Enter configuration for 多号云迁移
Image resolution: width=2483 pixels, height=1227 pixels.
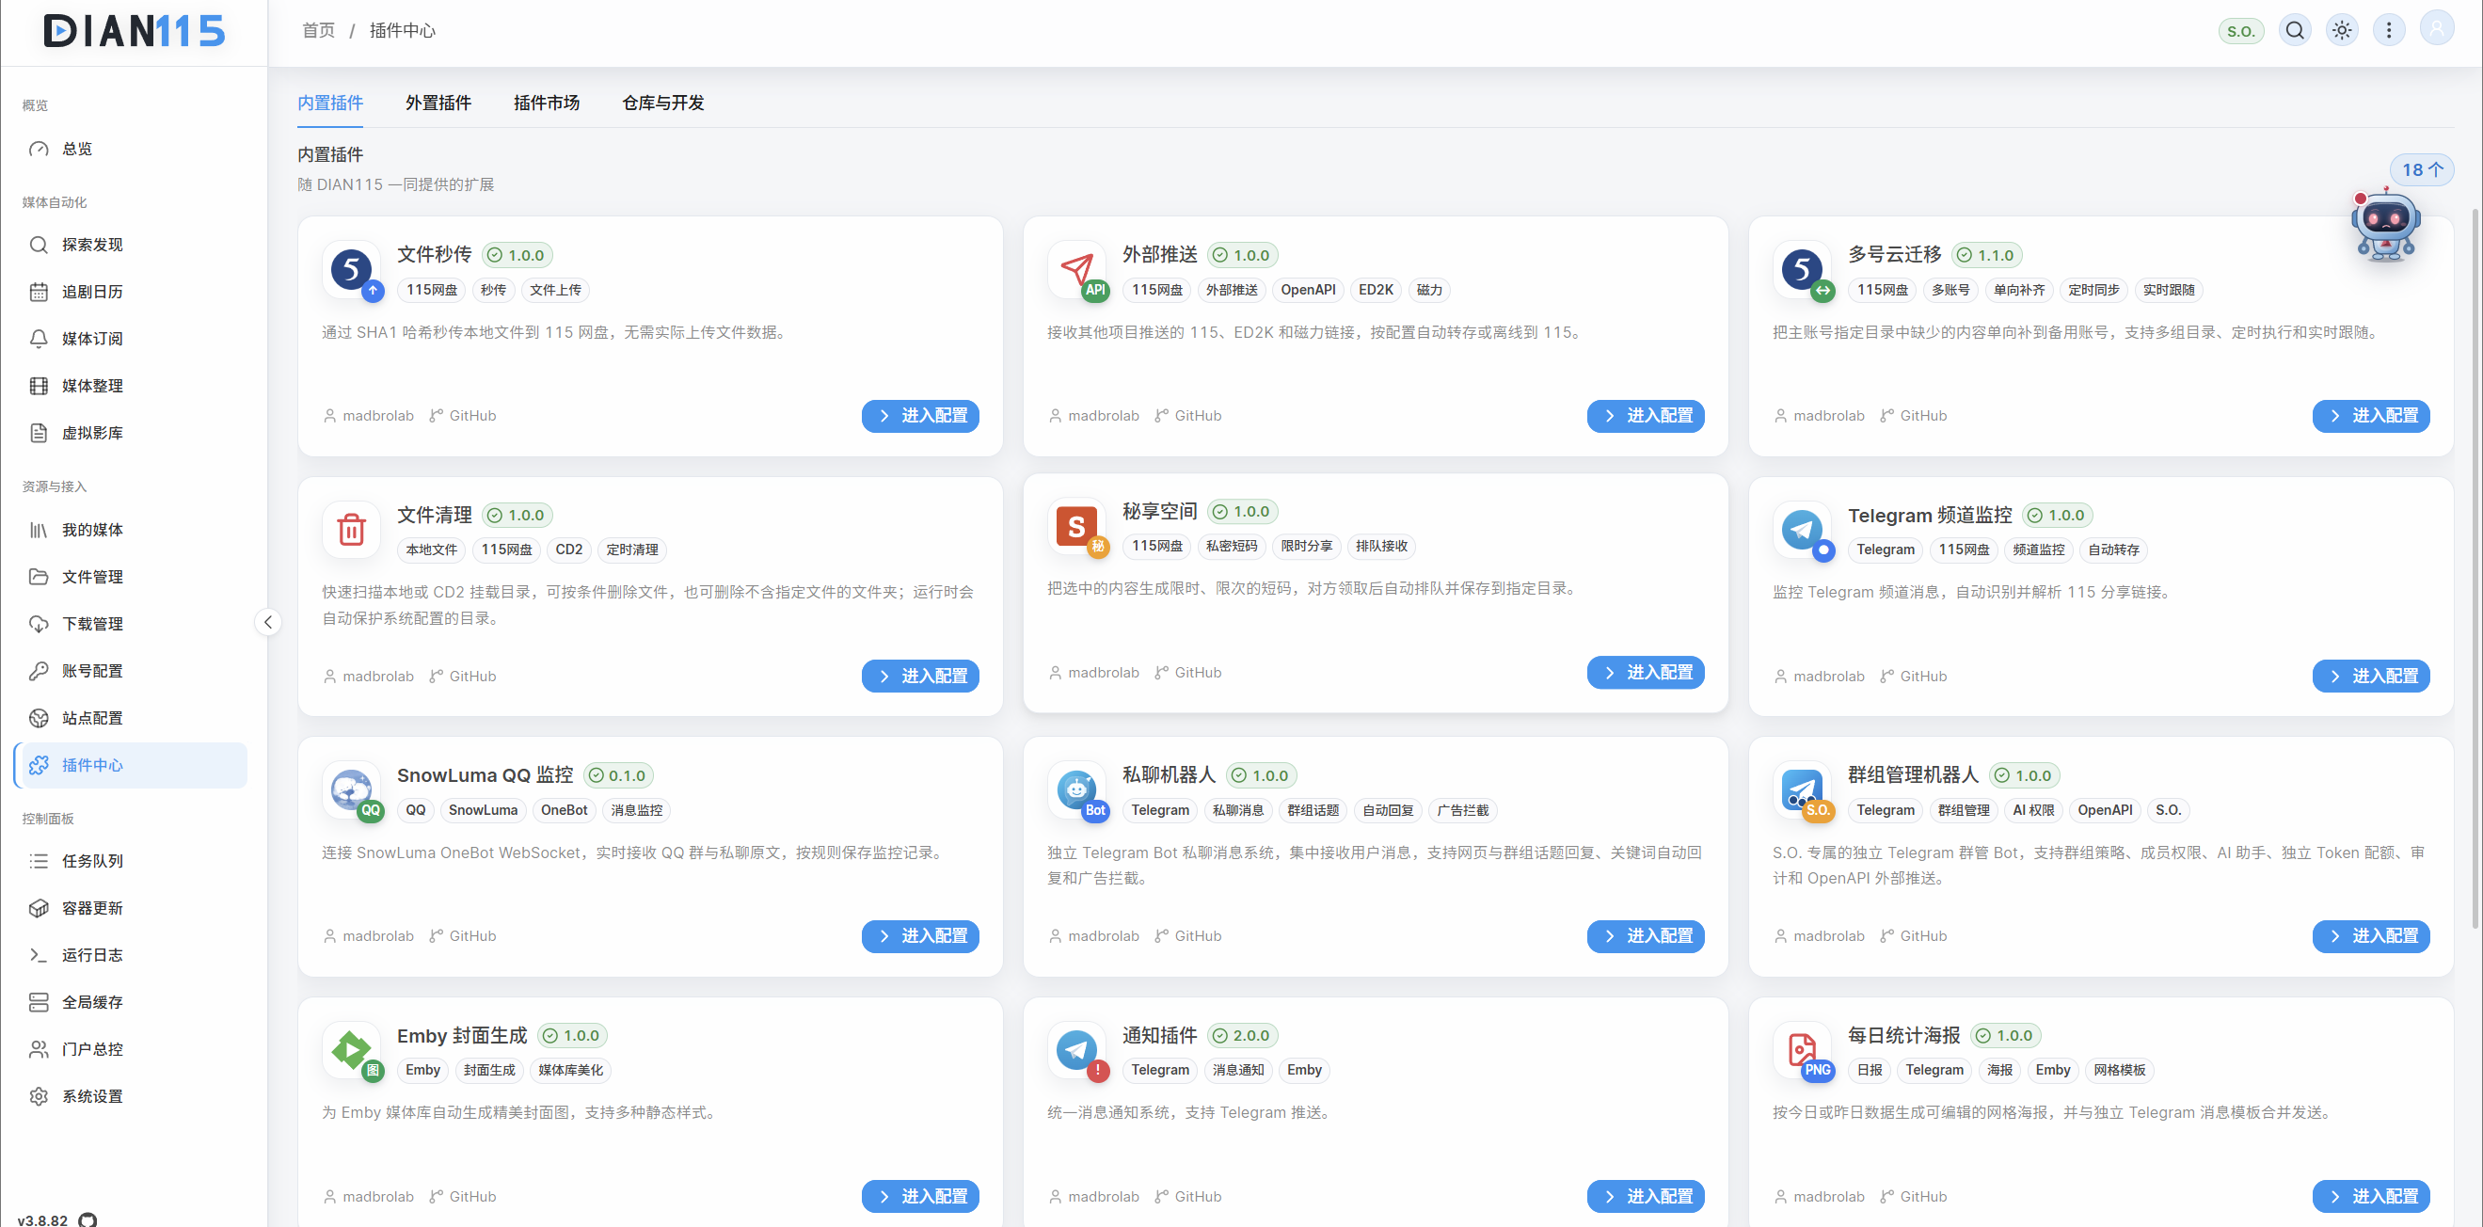2371,415
